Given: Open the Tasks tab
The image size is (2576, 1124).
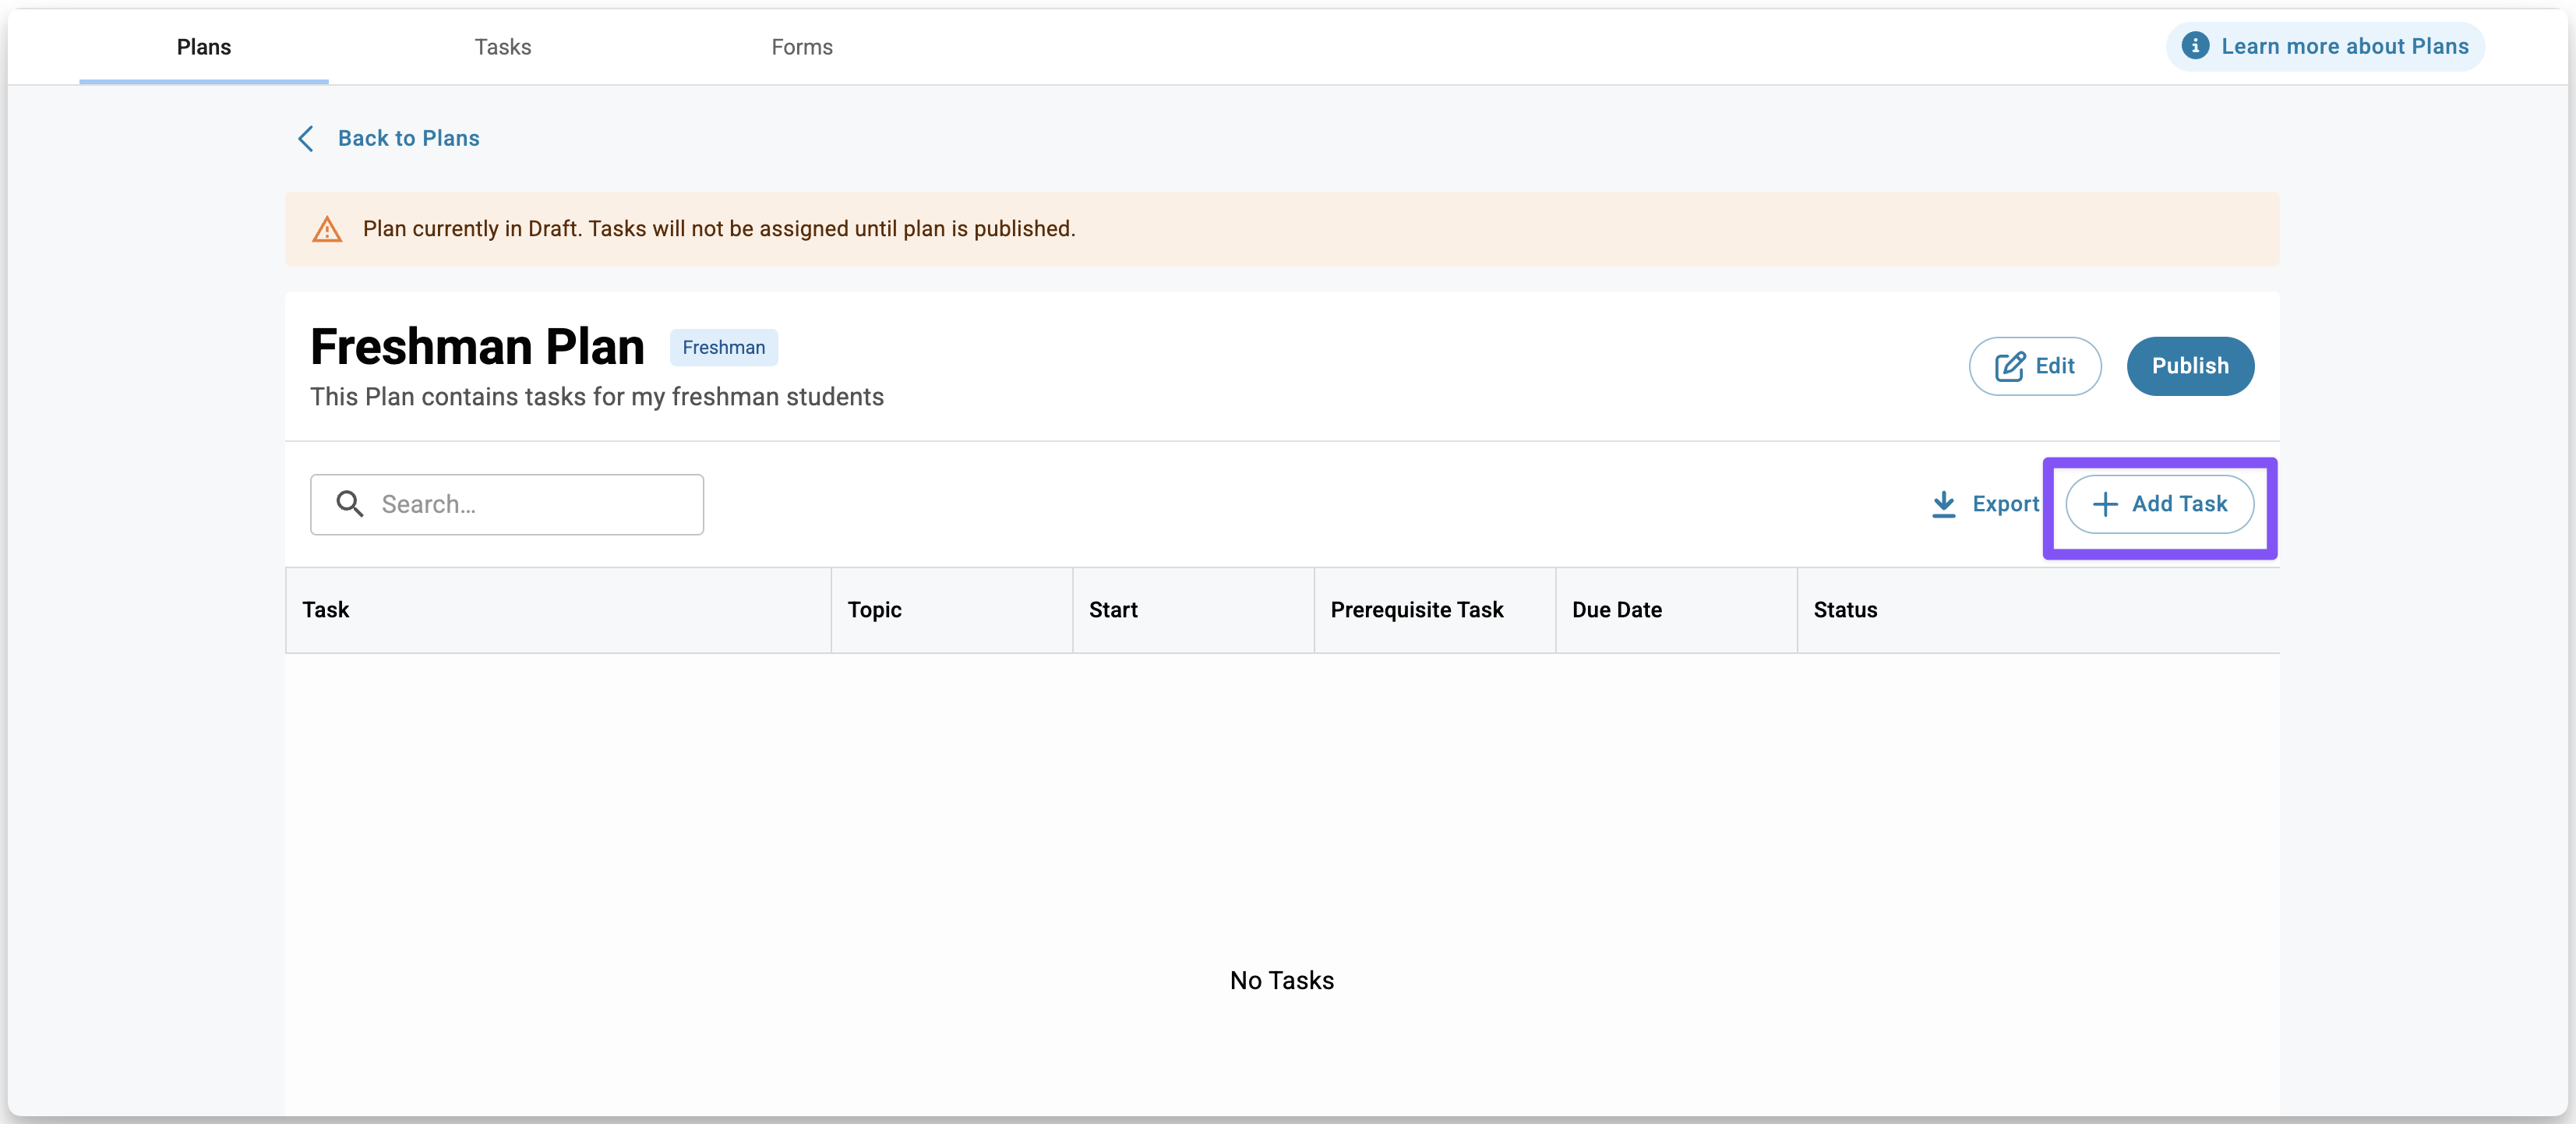Looking at the screenshot, I should click(502, 47).
